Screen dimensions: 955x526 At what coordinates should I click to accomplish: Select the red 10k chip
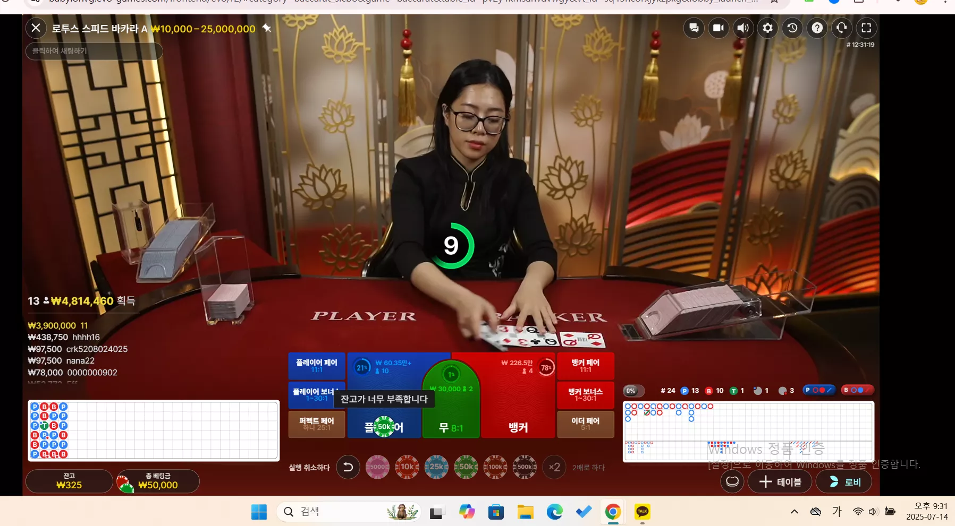[407, 467]
